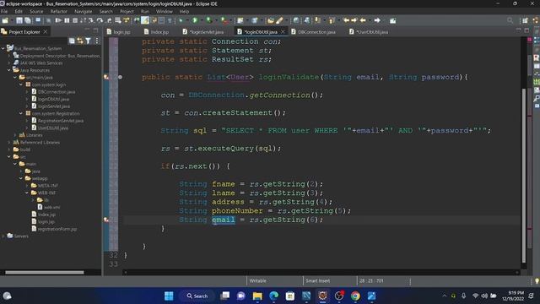Image resolution: width=540 pixels, height=304 pixels.
Task: Switch to the DBConnection.java editor tab
Action: tap(313, 32)
